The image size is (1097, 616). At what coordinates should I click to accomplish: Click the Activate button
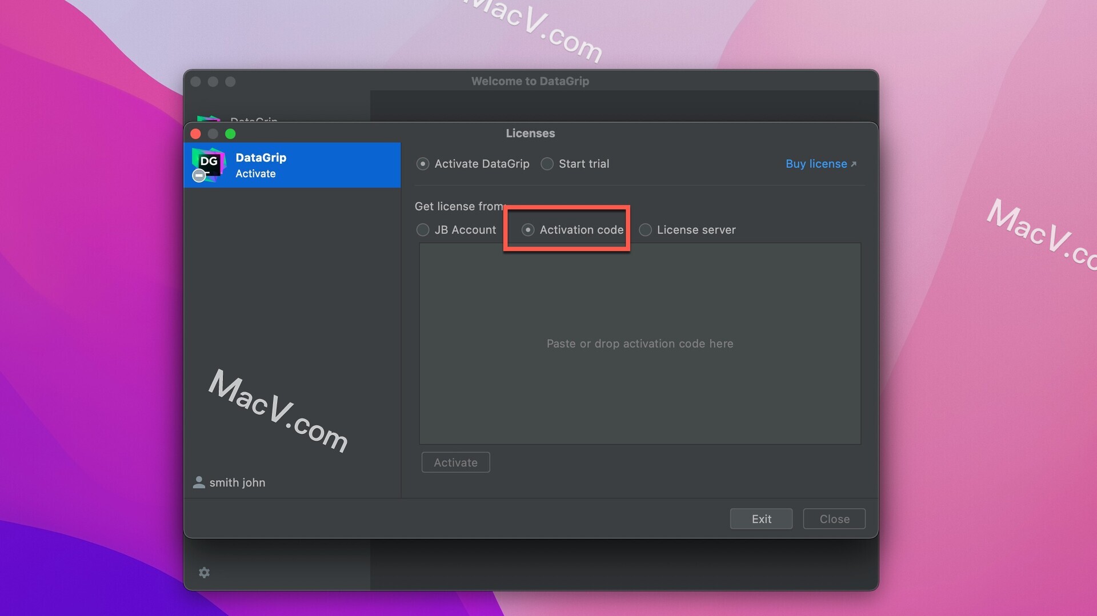[x=455, y=462]
